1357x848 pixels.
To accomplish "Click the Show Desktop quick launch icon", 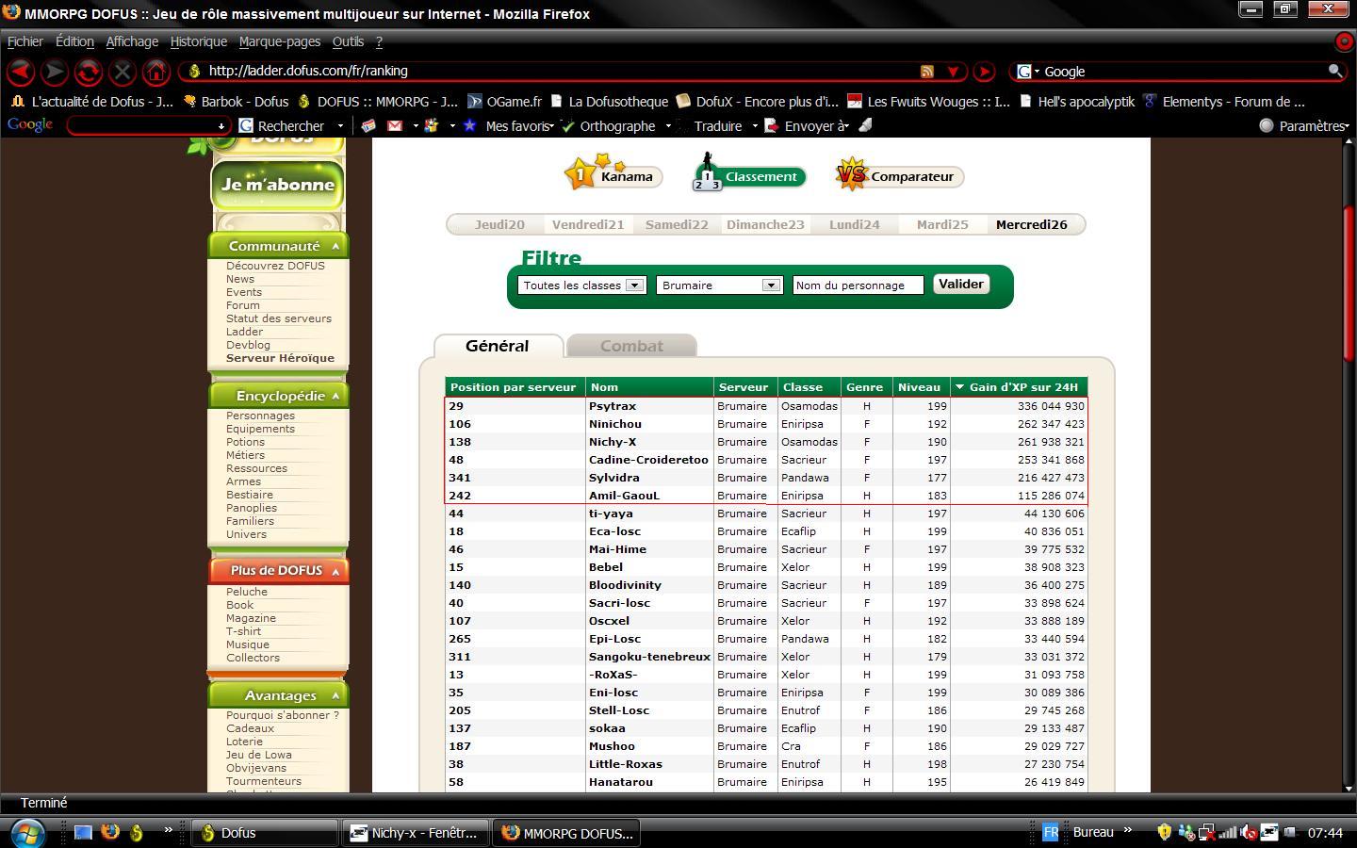I will pyautogui.click(x=83, y=832).
